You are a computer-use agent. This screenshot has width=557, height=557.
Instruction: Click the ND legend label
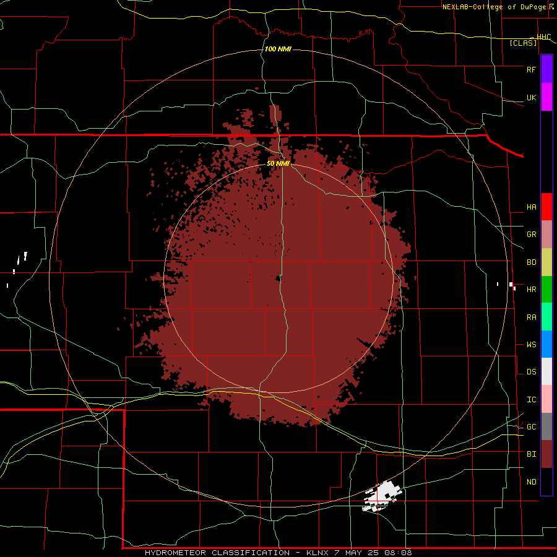click(x=531, y=481)
